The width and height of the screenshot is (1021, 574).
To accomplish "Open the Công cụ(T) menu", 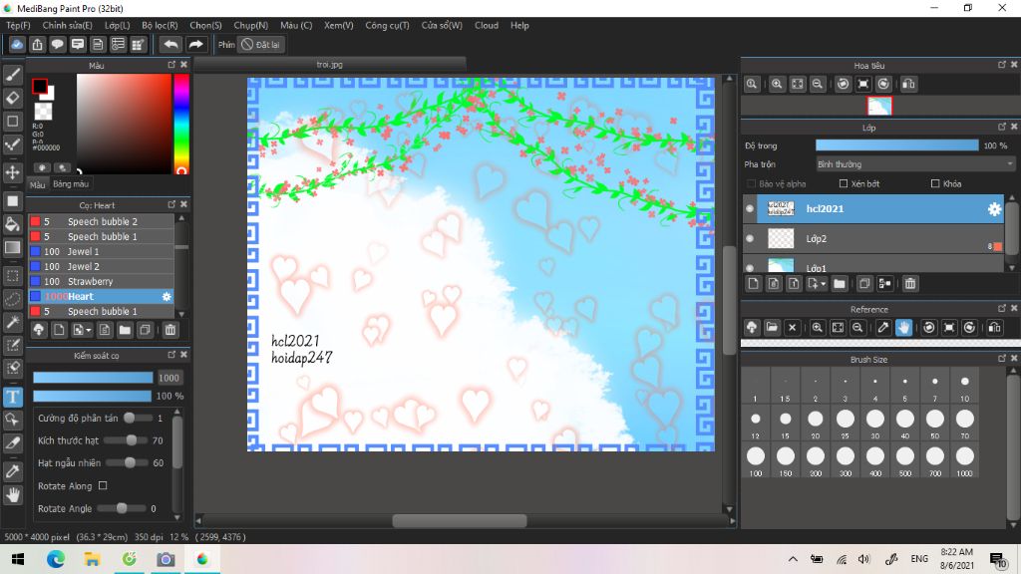I will 387,25.
